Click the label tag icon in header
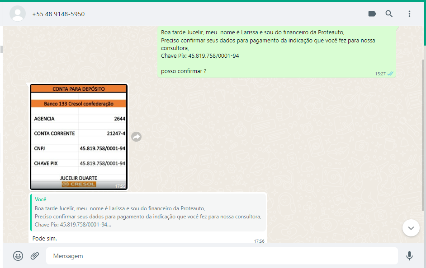 coord(372,14)
